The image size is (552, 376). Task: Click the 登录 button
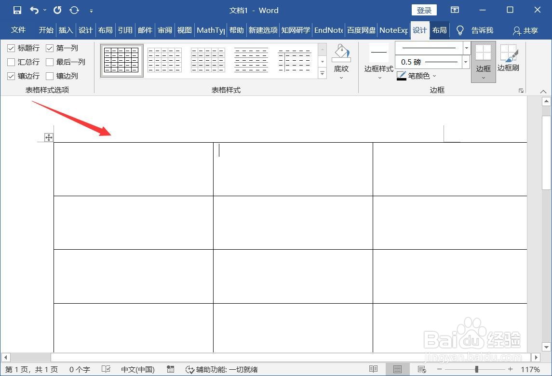click(x=424, y=10)
